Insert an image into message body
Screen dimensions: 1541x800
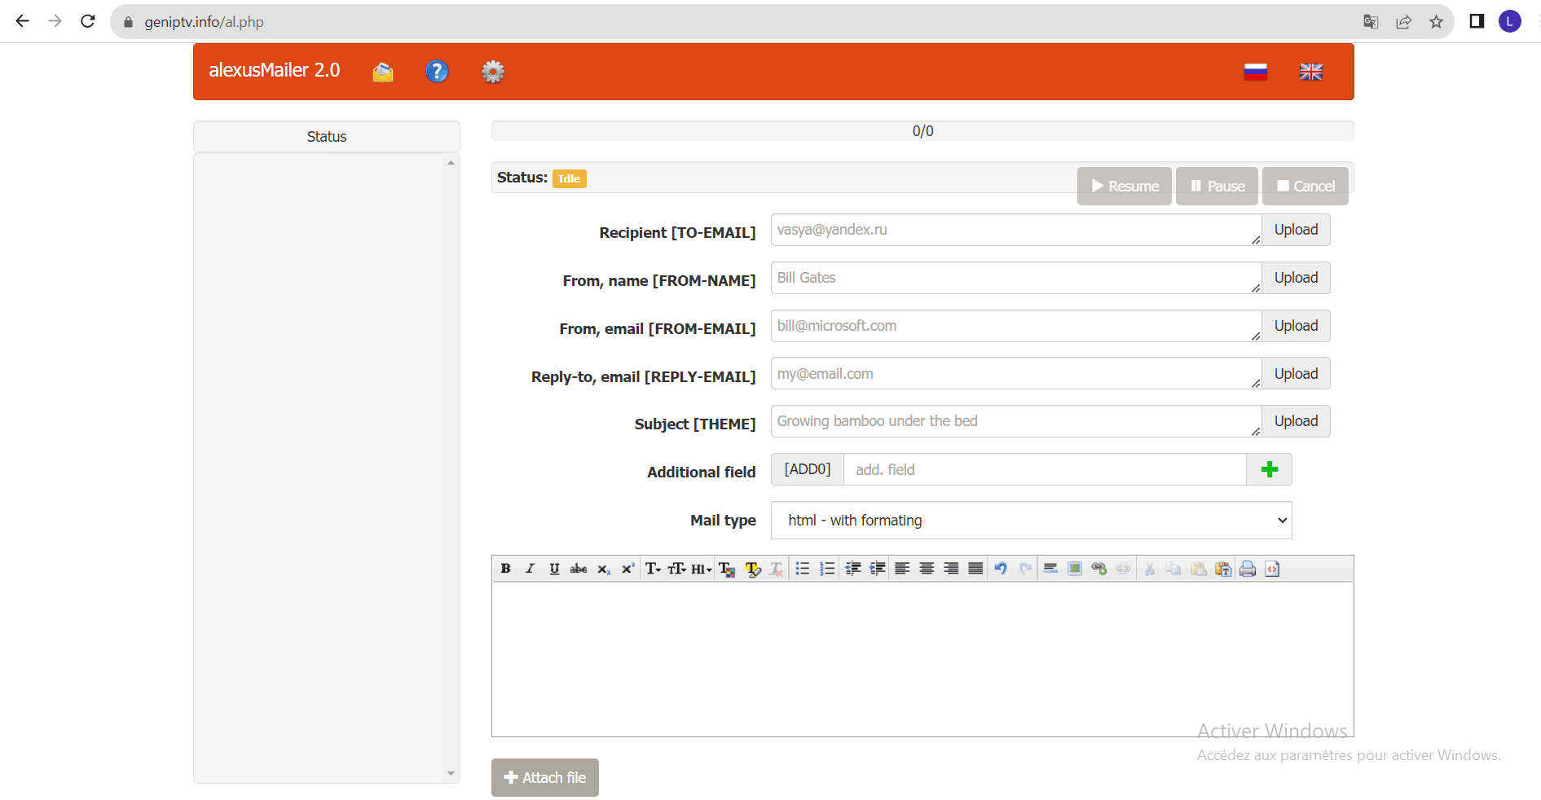[1075, 569]
